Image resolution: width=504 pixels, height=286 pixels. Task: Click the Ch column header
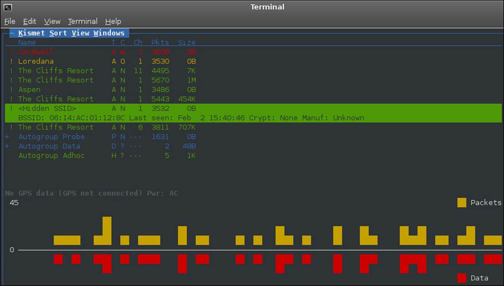[x=138, y=43]
